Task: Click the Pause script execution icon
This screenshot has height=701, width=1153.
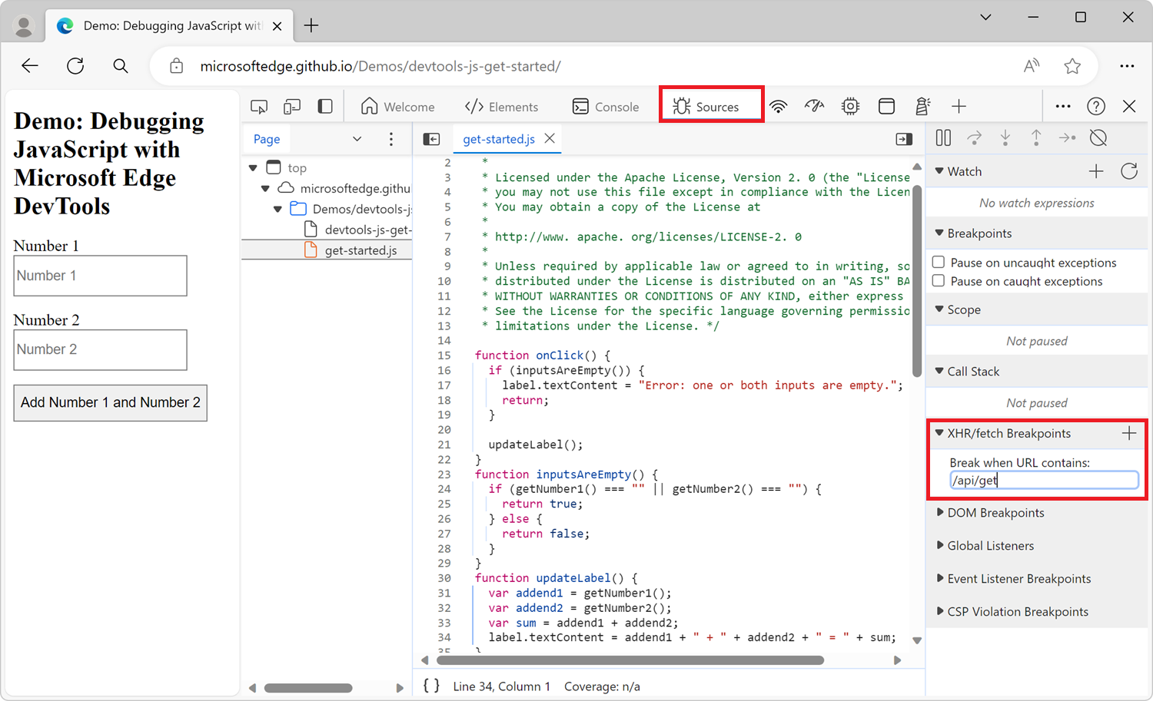Action: pyautogui.click(x=943, y=137)
